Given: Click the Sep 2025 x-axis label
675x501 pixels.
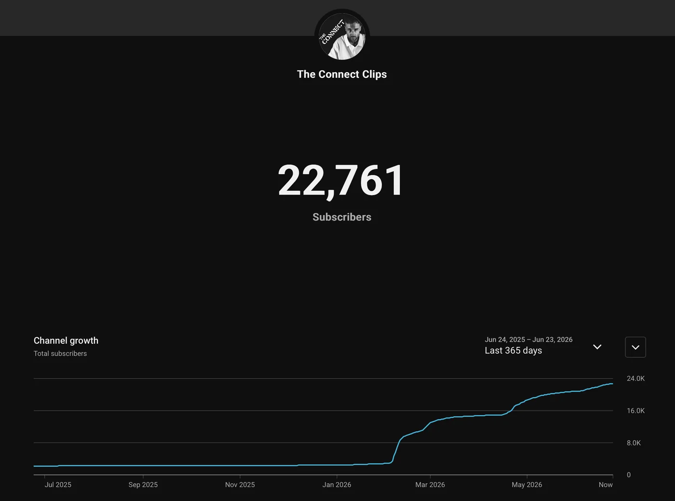Looking at the screenshot, I should pos(143,485).
